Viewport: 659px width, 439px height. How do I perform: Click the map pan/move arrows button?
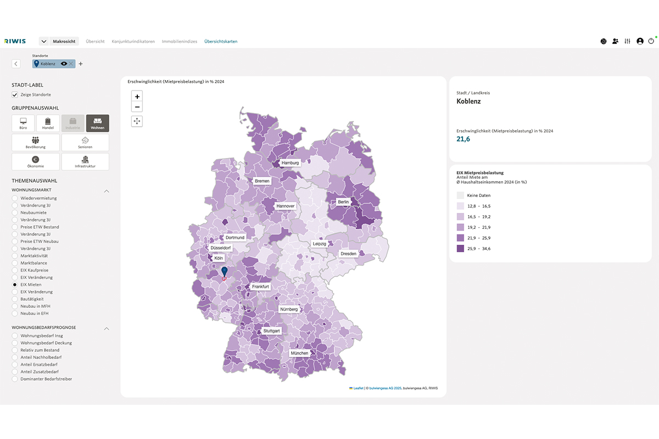click(x=137, y=121)
